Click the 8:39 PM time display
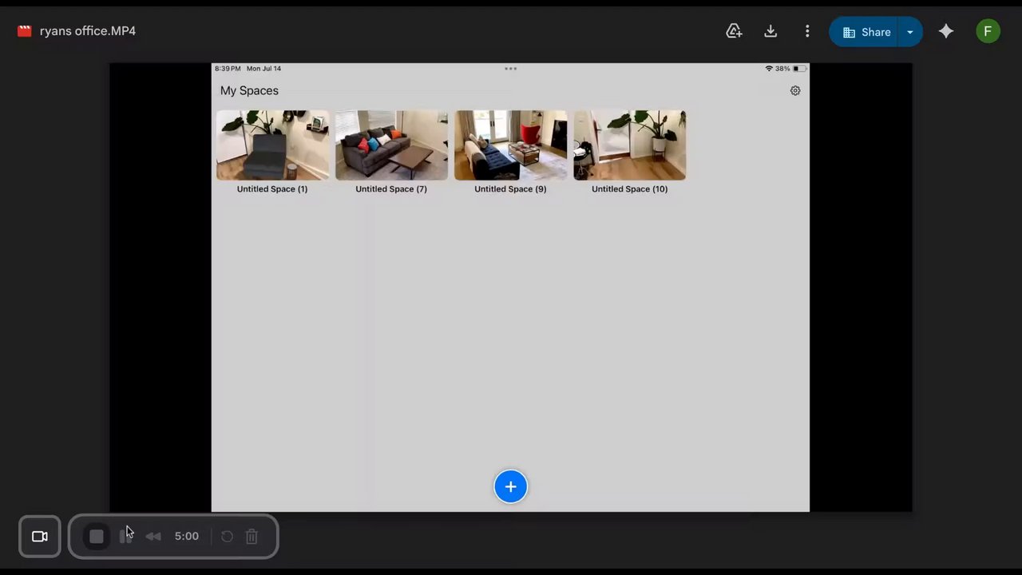Viewport: 1022px width, 575px height. point(228,69)
